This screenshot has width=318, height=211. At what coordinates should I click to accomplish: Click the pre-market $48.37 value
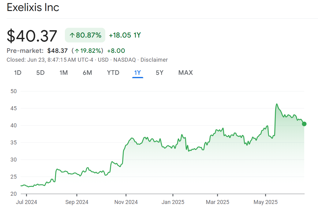(x=58, y=51)
